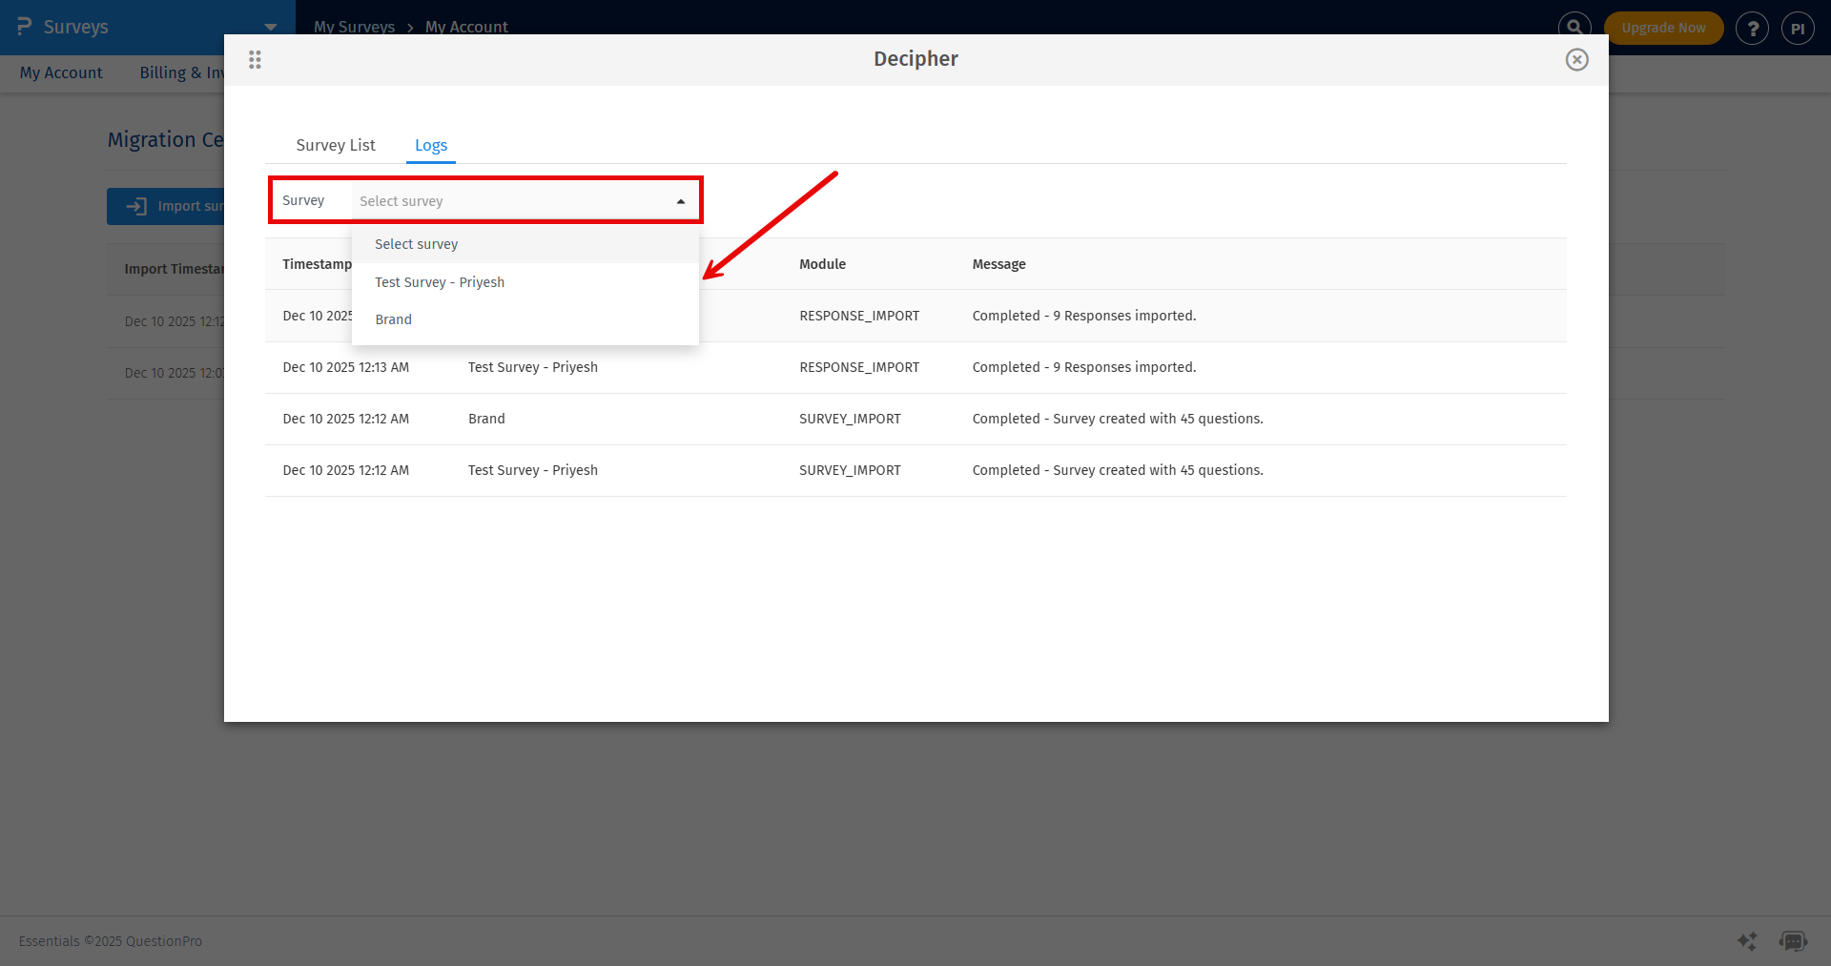The image size is (1831, 966).
Task: Click the help question mark icon
Action: (1753, 28)
